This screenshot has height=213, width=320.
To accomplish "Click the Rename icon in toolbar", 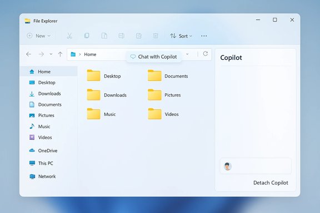I will (x=122, y=36).
